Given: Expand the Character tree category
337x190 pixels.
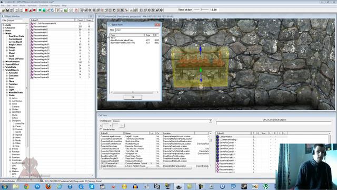Looking at the screenshot, I should pyautogui.click(x=4, y=28).
